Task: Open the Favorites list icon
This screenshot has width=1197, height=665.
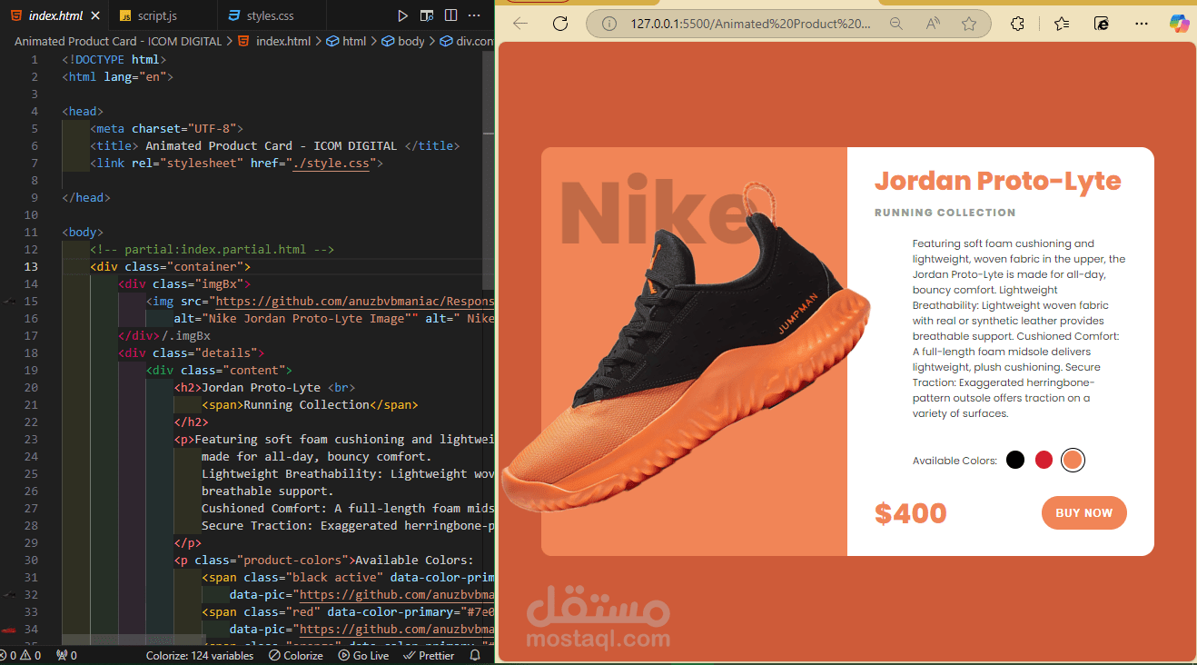Action: click(1062, 24)
